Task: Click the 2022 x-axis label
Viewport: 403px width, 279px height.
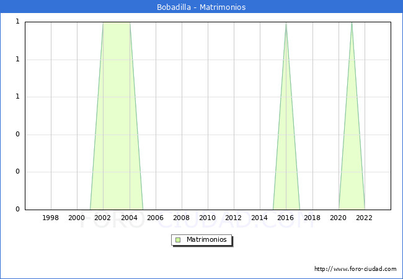Action: coord(364,218)
